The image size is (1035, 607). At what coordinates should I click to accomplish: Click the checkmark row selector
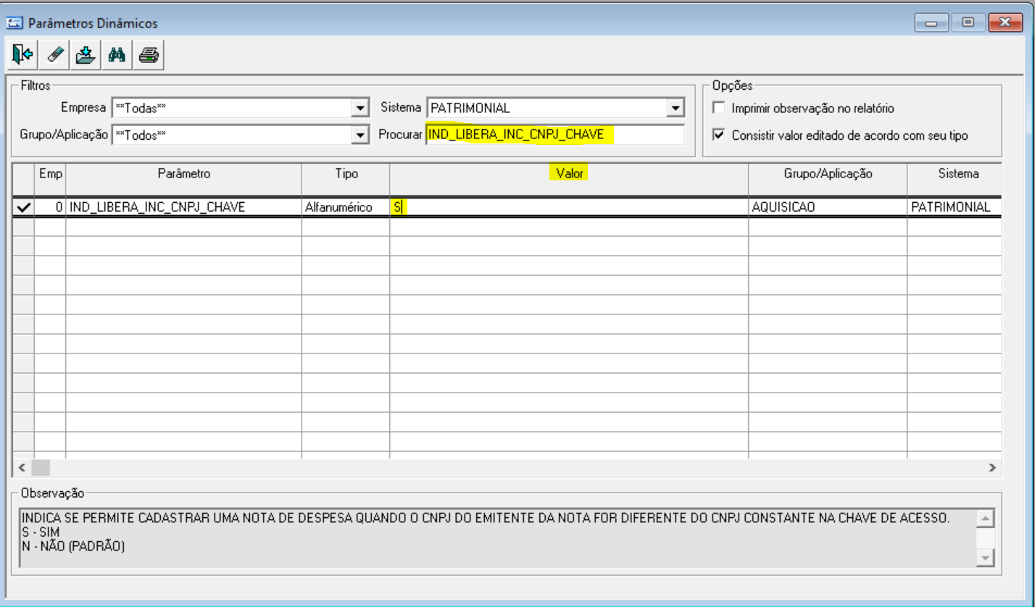tap(23, 207)
